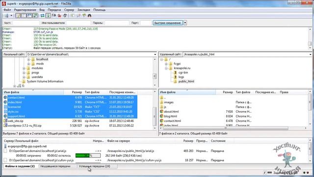Open the remote images folder icon
Image resolution: width=314 pixels, height=177 pixels.
pos(161,102)
